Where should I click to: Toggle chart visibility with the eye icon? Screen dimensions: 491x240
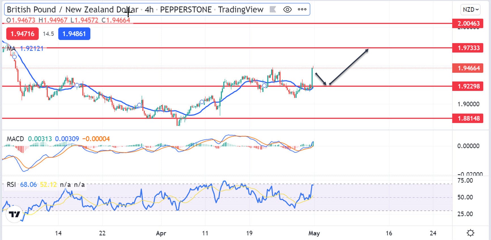287,10
